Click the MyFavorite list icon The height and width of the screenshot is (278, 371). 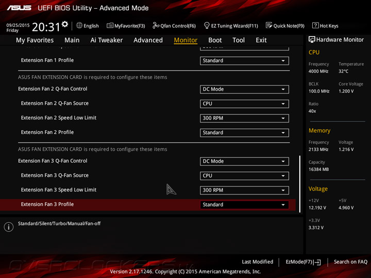[110, 26]
